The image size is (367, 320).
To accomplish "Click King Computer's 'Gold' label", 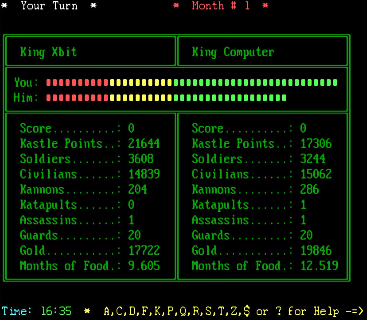I will 204,251.
